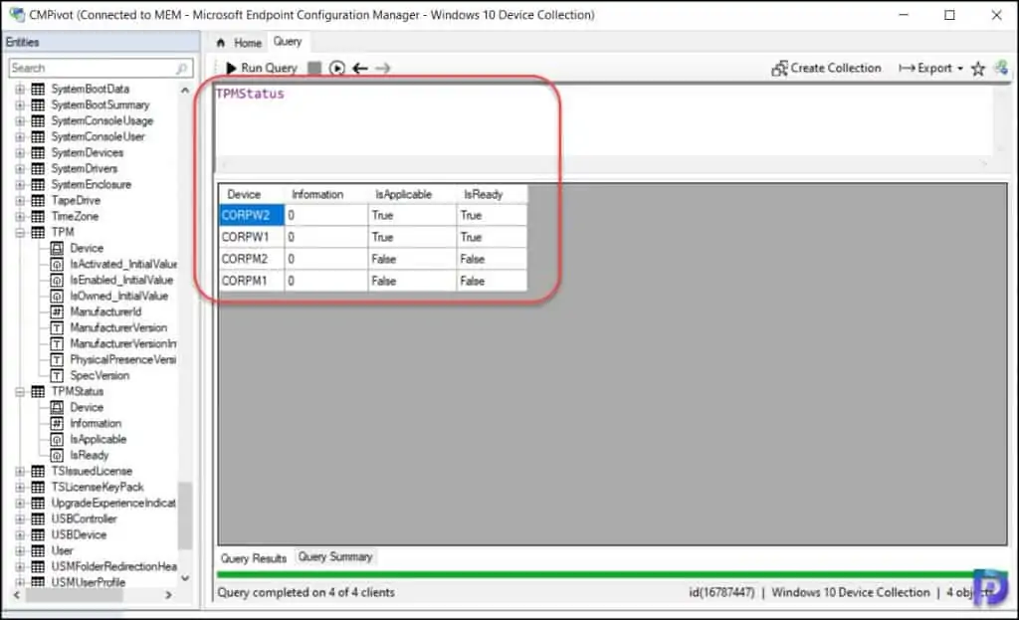This screenshot has width=1019, height=620.
Task: Expand the TSIssuedLicense entity
Action: pyautogui.click(x=20, y=471)
